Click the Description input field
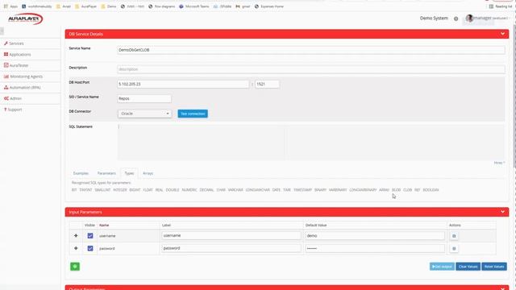516x290 pixels. (311, 69)
